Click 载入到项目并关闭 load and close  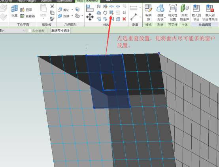[x=210, y=12]
